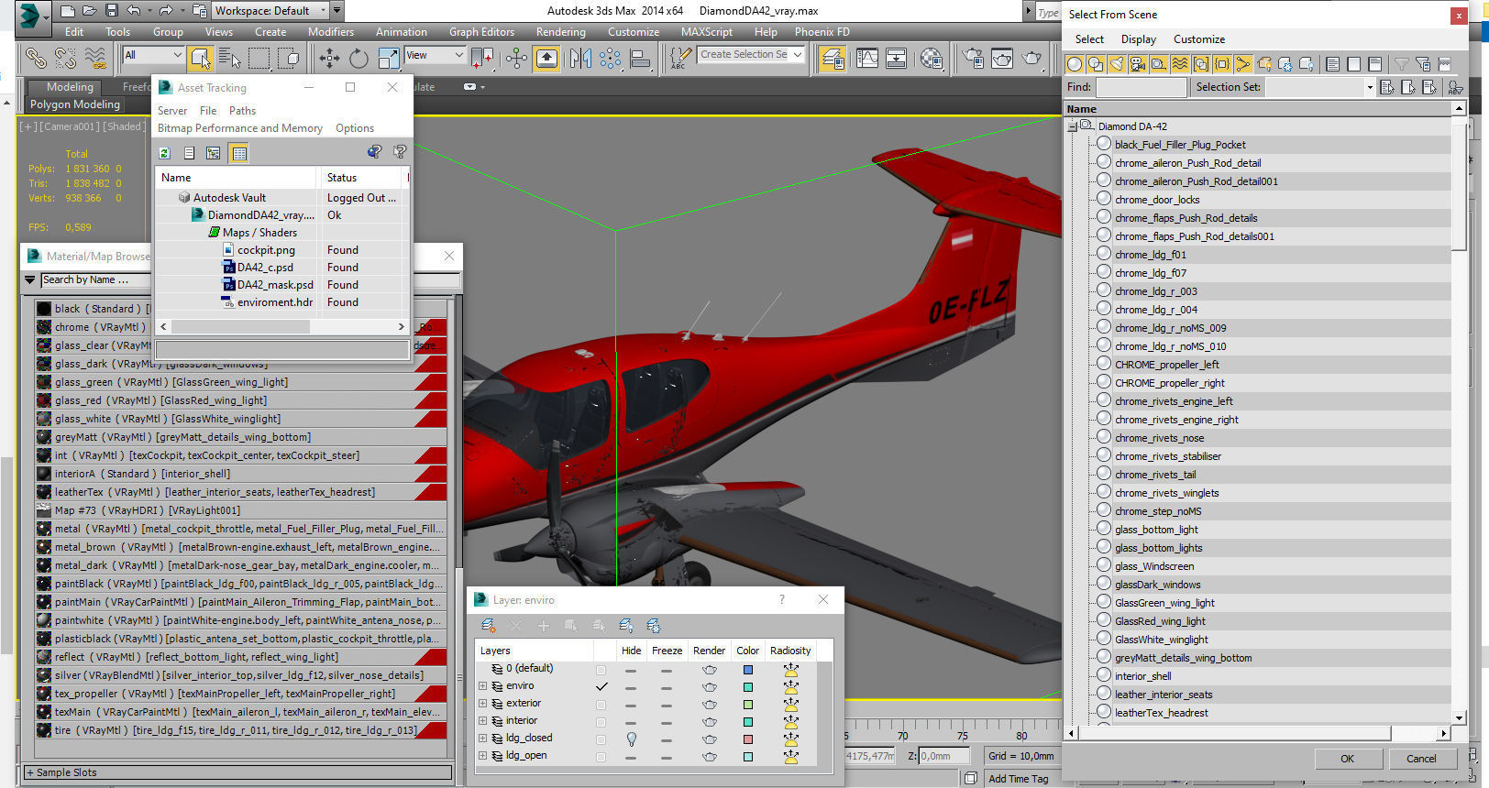Image resolution: width=1489 pixels, height=788 pixels.
Task: Switch to the Modeling ribbon tab
Action: click(x=70, y=87)
